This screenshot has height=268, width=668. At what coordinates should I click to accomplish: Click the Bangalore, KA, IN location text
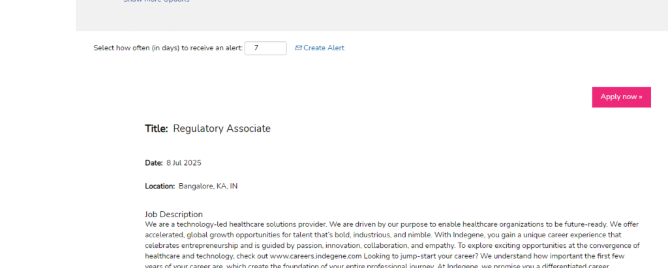(x=208, y=186)
